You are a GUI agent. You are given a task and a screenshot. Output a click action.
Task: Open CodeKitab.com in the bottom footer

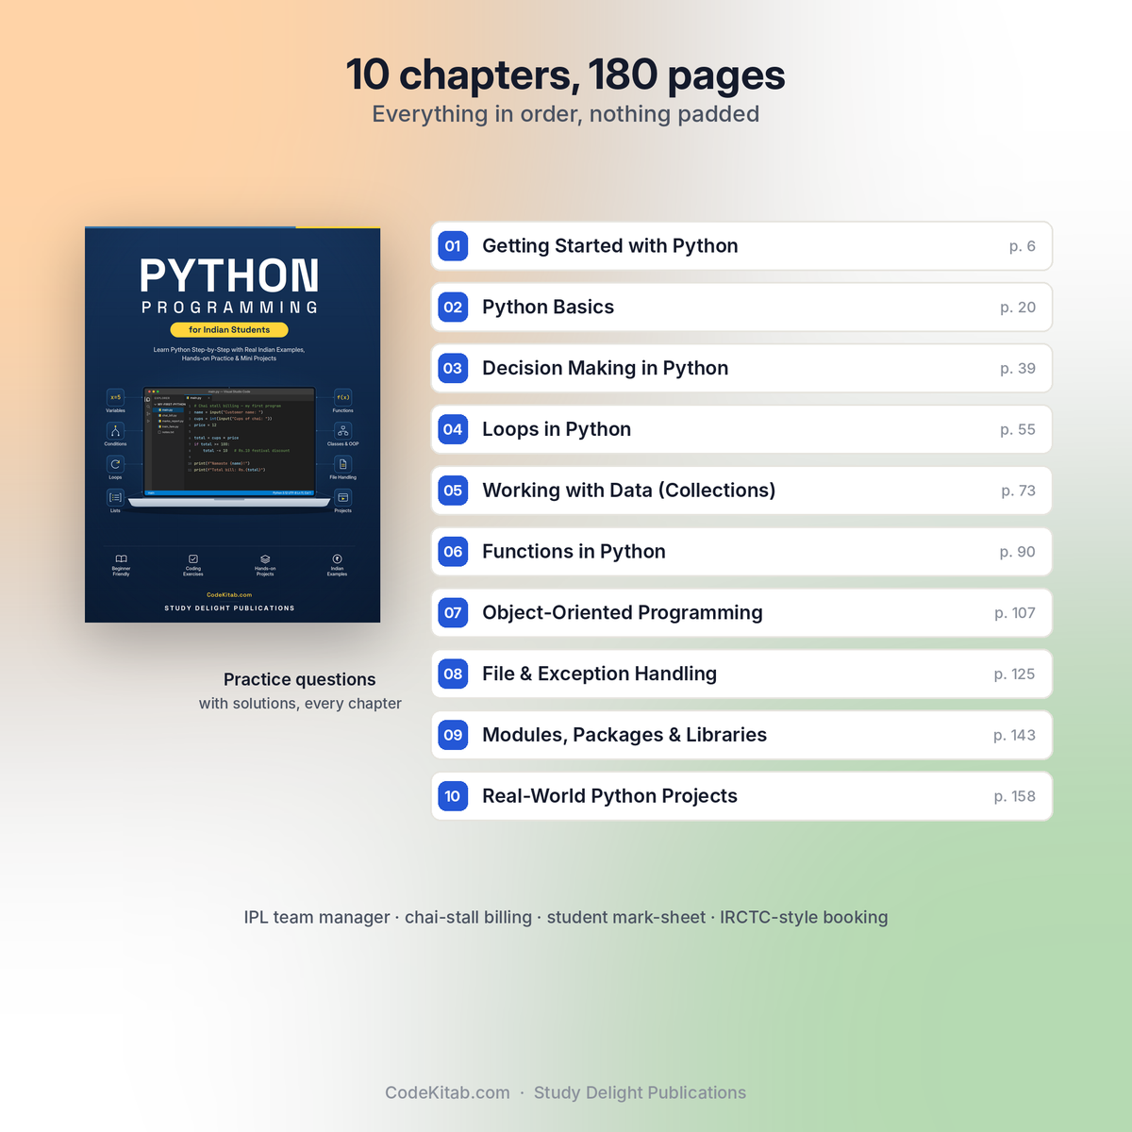click(x=447, y=1092)
